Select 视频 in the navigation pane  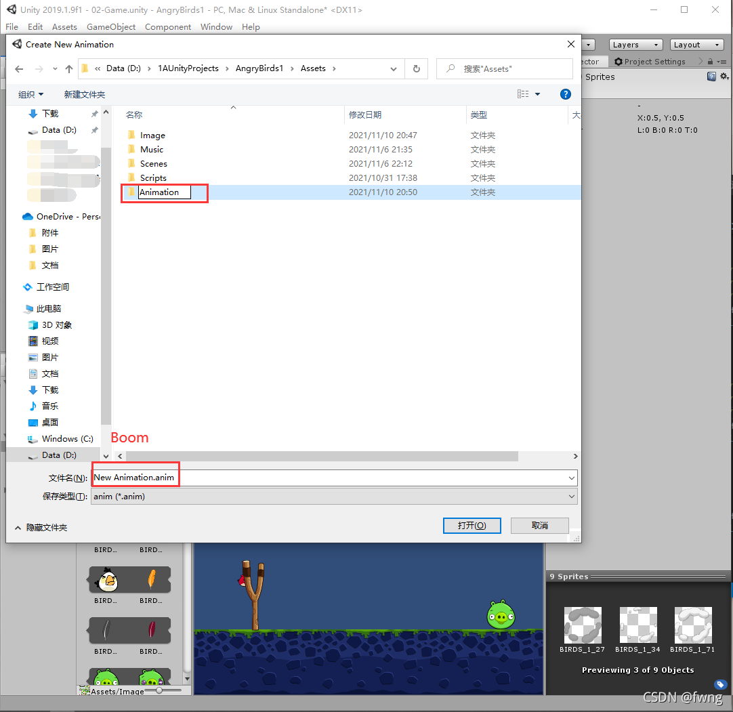tap(43, 341)
